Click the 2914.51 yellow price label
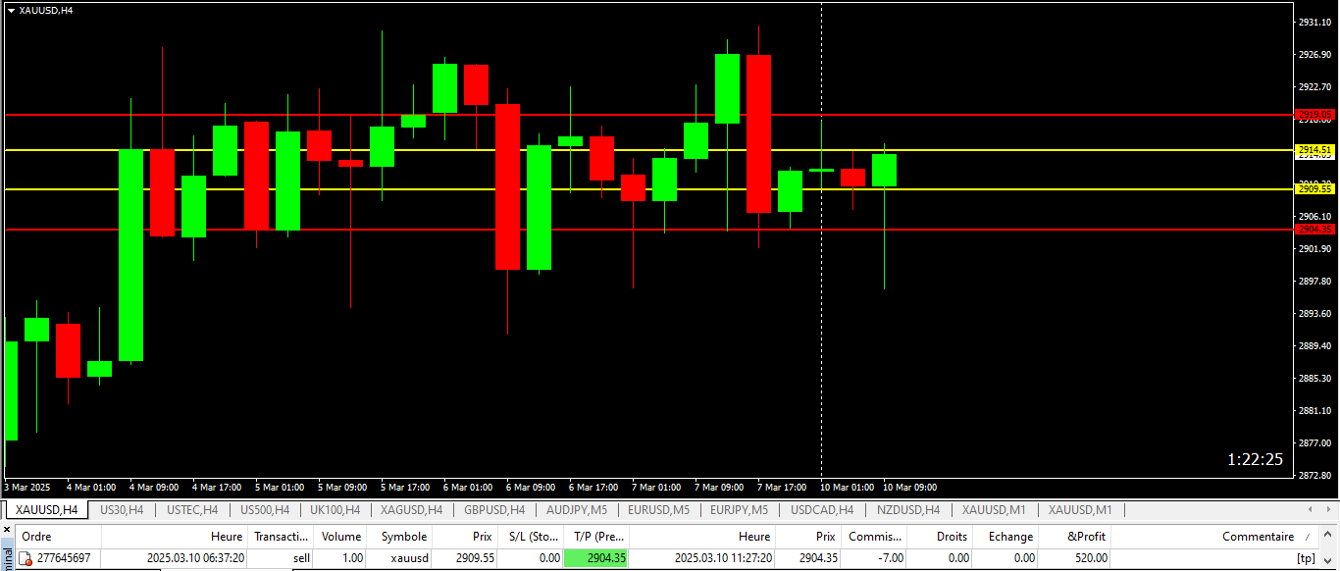Viewport: 1340px width, 571px height. click(1314, 149)
